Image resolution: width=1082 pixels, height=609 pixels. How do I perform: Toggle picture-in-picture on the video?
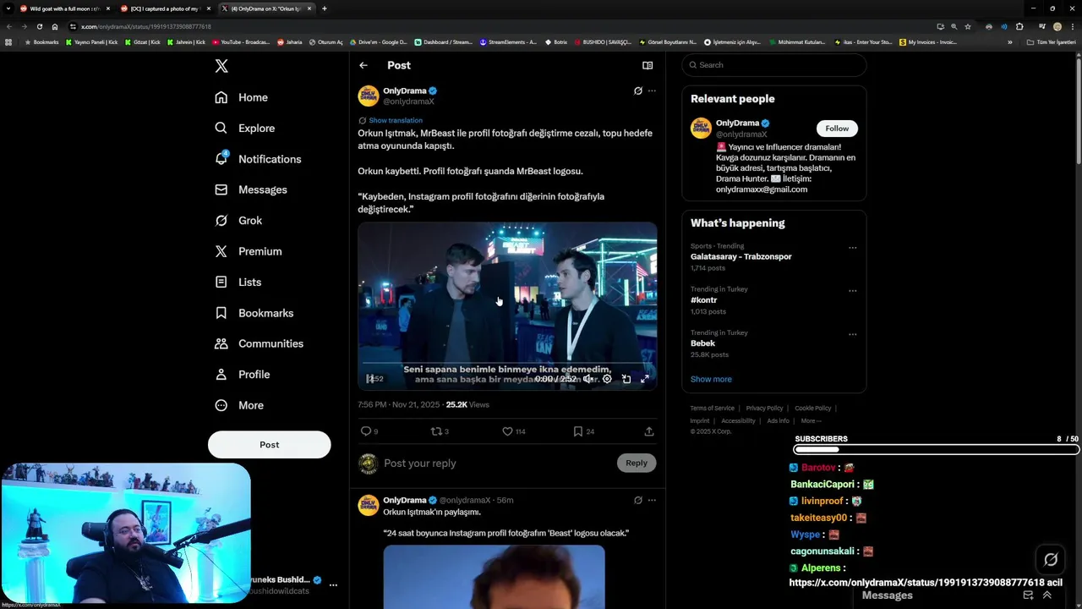point(626,379)
